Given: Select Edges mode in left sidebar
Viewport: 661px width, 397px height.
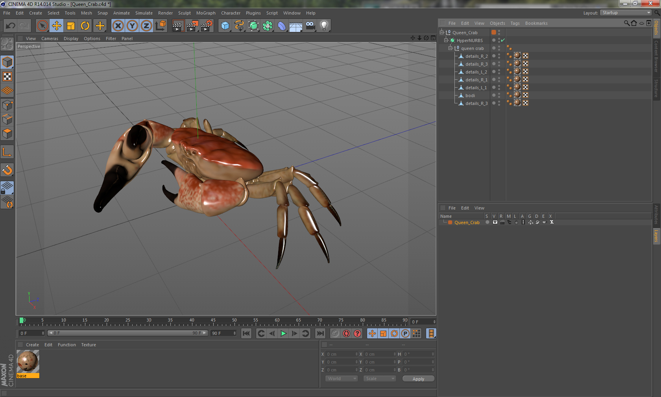Looking at the screenshot, I should tap(7, 119).
